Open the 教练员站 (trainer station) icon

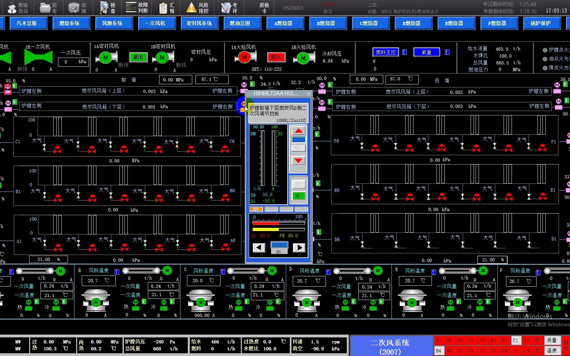(x=12, y=7)
